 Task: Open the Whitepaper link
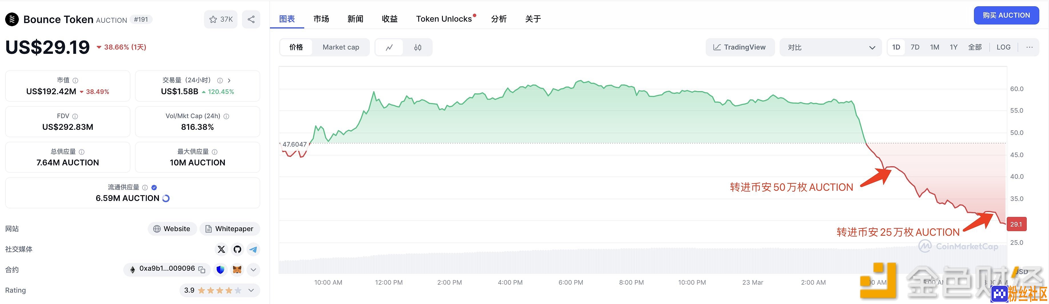point(230,229)
